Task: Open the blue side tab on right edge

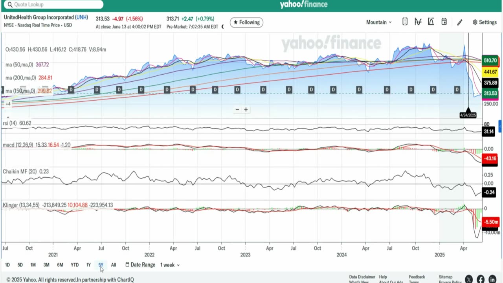Action: click(x=500, y=127)
